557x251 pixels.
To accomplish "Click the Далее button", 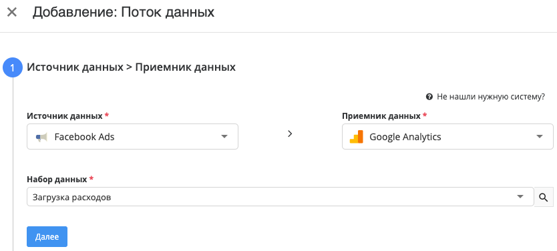I will click(x=47, y=236).
